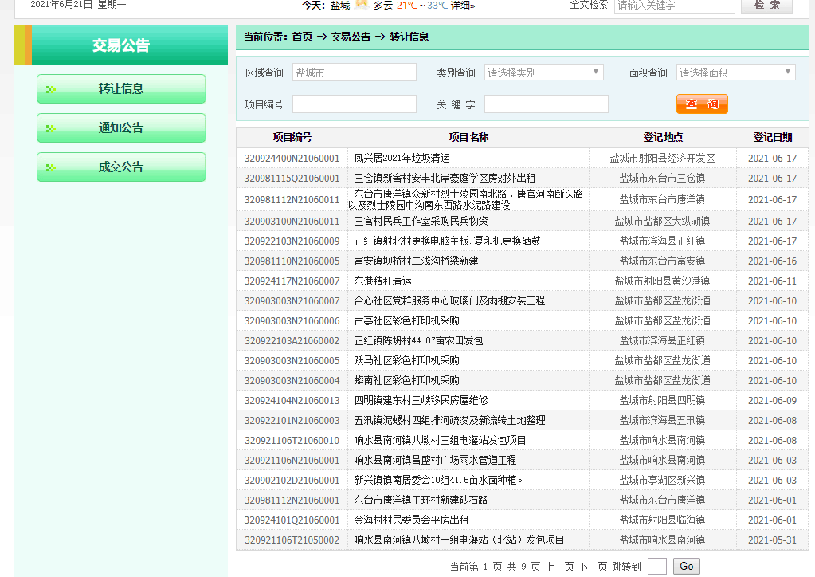Expand the 面积查询 area dropdown
The height and width of the screenshot is (577, 815).
(x=735, y=73)
